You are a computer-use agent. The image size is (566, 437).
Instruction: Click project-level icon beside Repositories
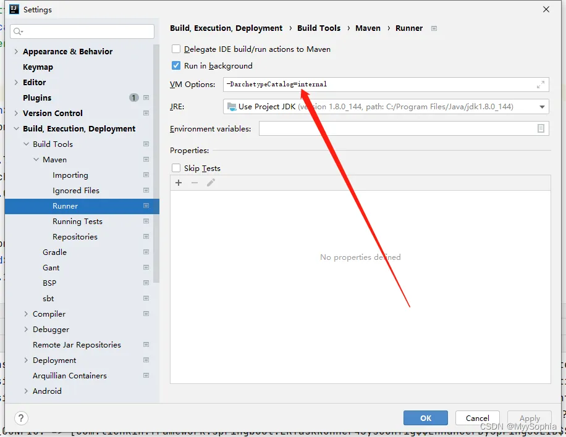[146, 236]
